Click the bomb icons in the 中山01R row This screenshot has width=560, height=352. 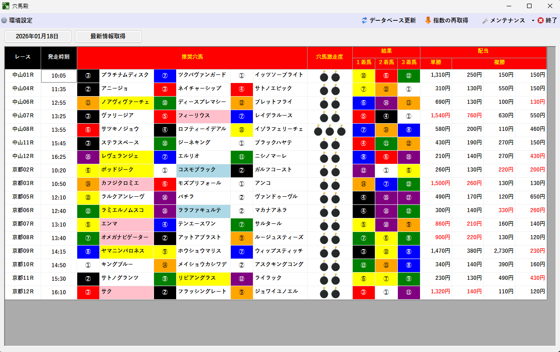[x=330, y=77]
